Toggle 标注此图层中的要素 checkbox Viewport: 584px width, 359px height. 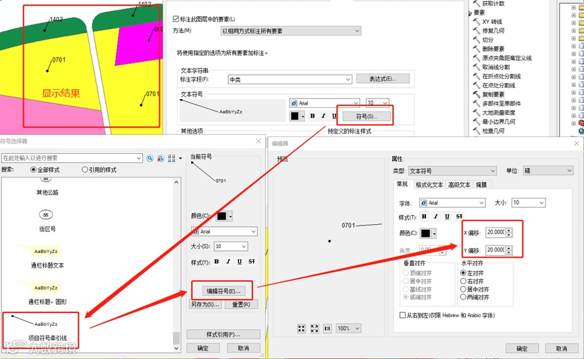[176, 19]
